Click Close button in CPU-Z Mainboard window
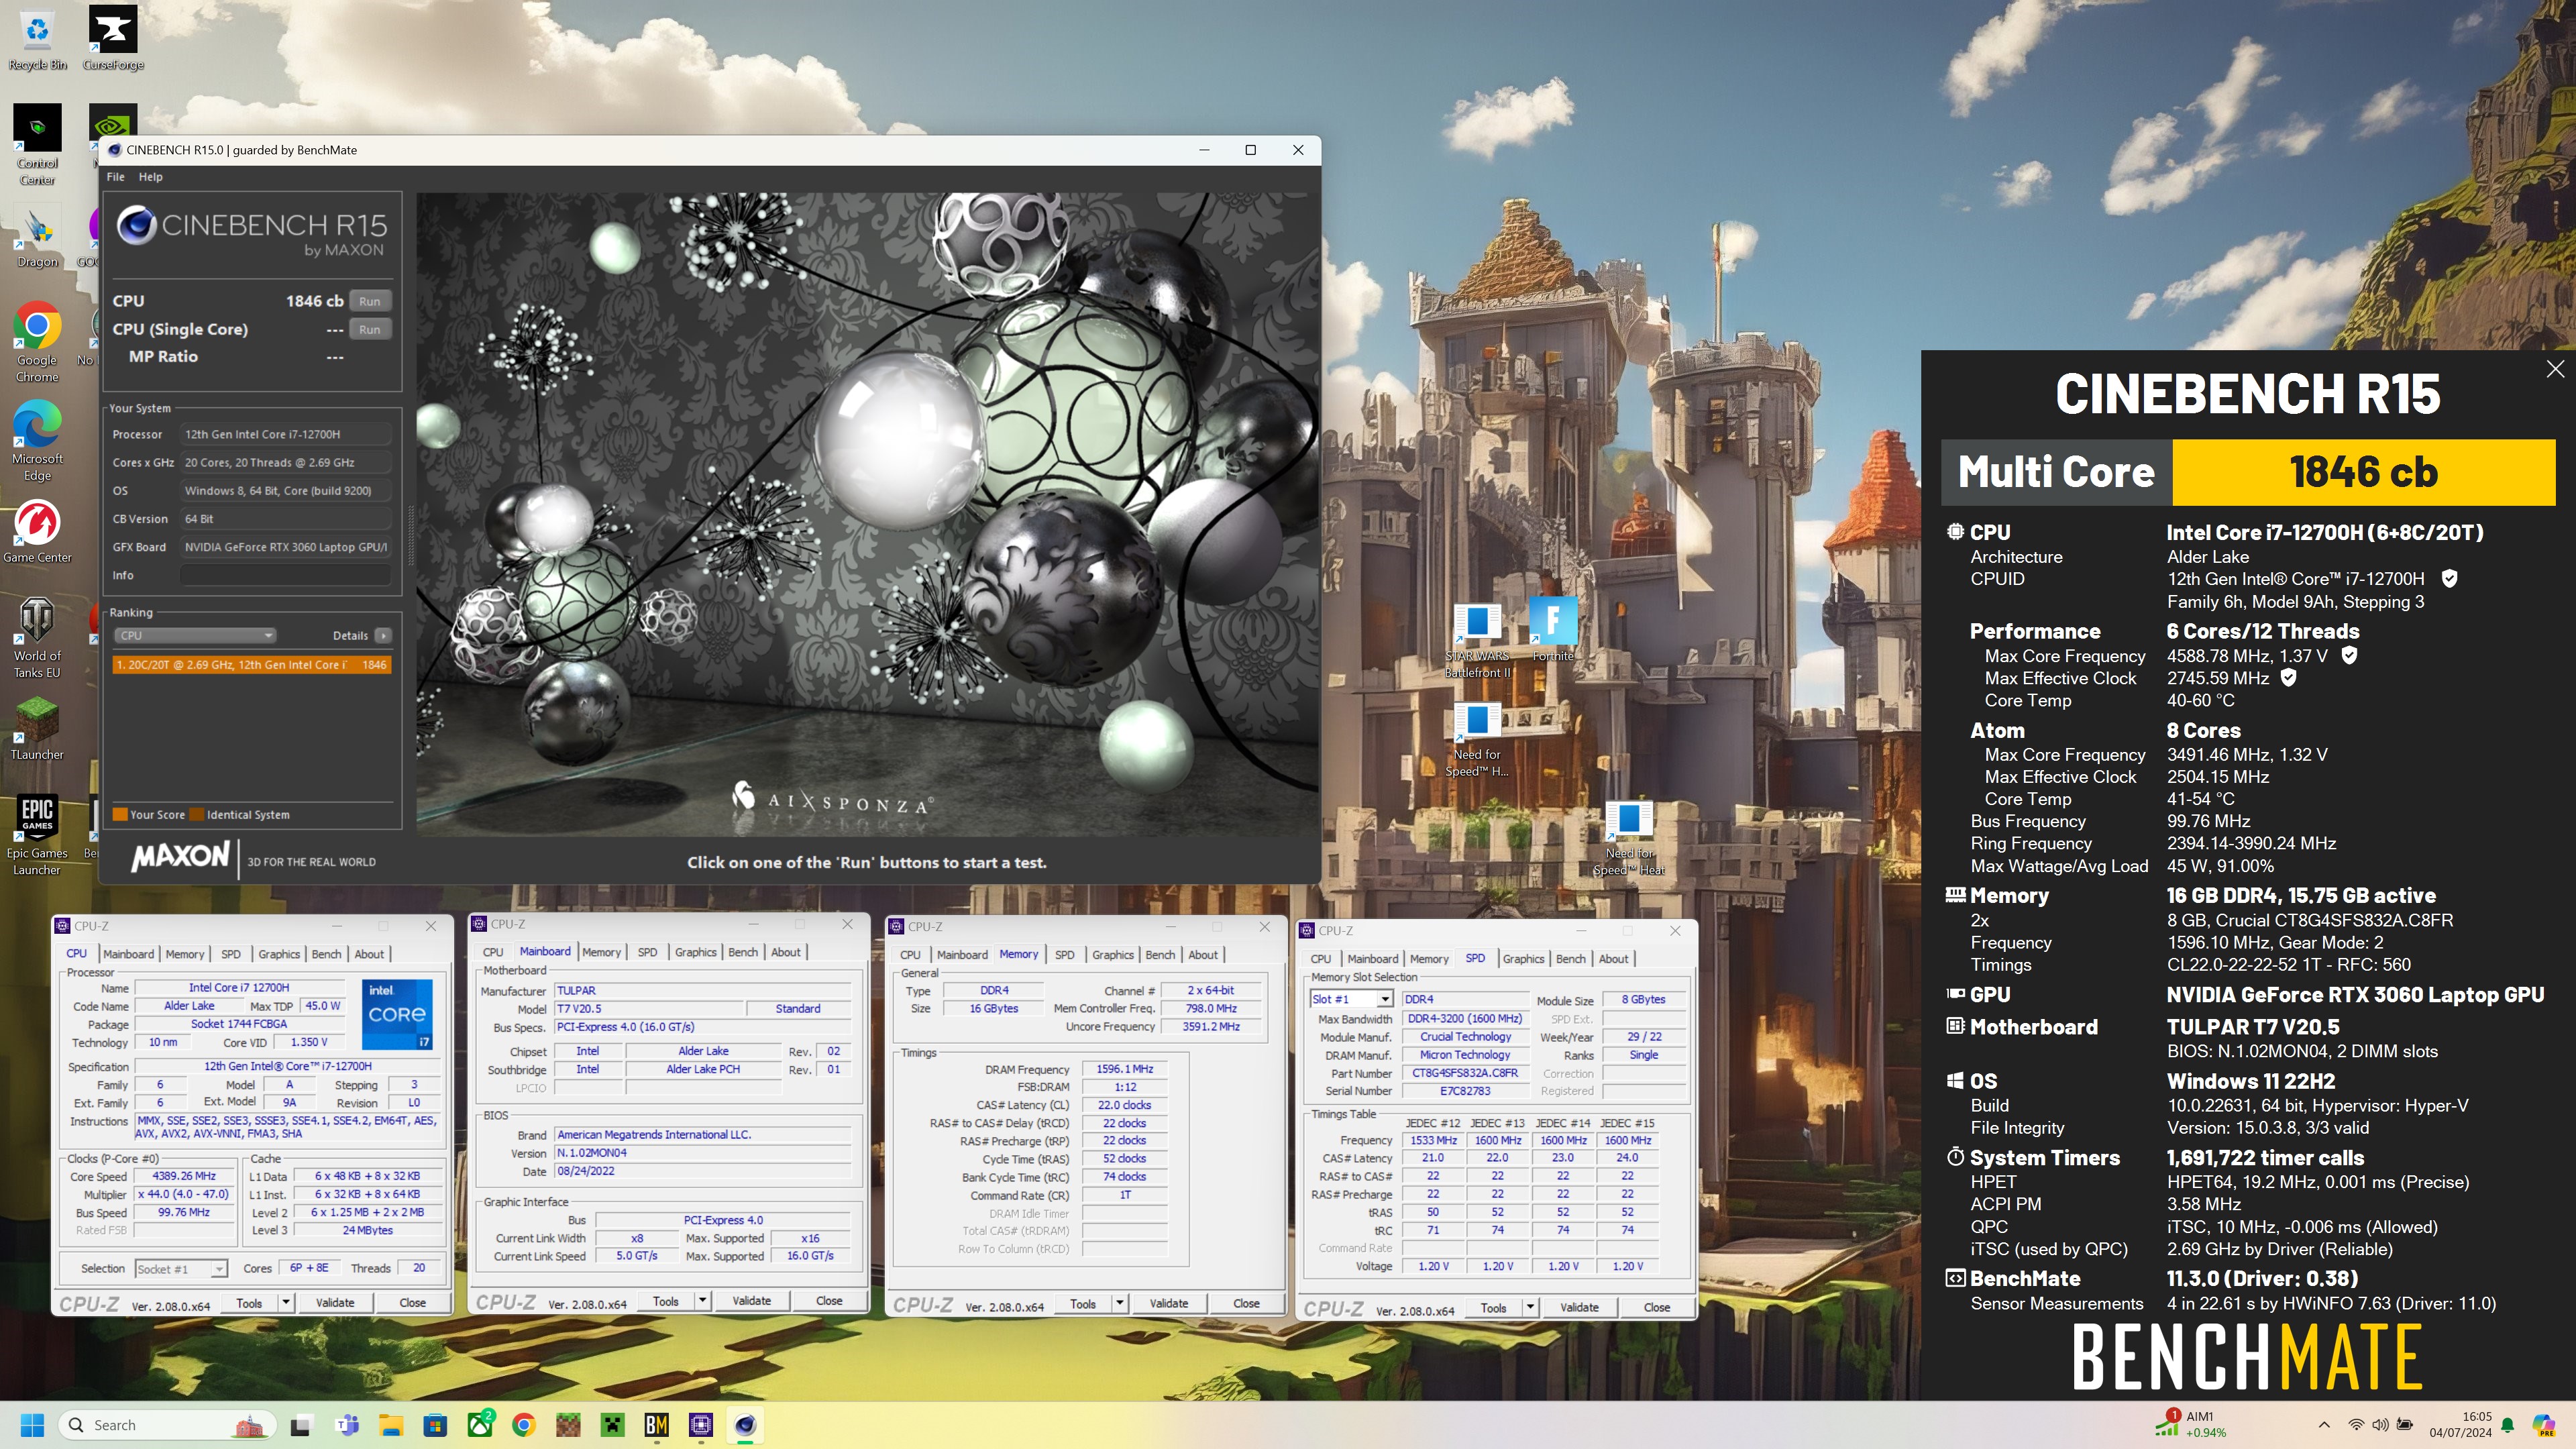 pos(829,1300)
